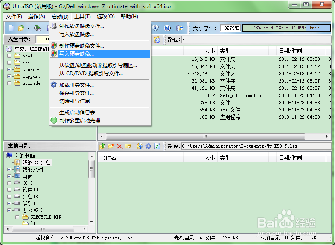Expand the support folder node
Image resolution: width=335 pixels, height=245 pixels.
pos(9,77)
